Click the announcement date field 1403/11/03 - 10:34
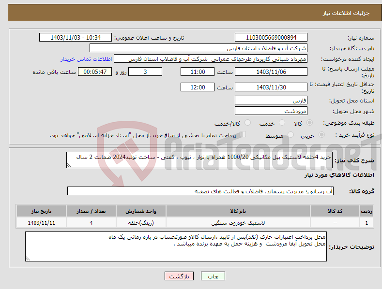382x289 pixels. tap(76, 38)
